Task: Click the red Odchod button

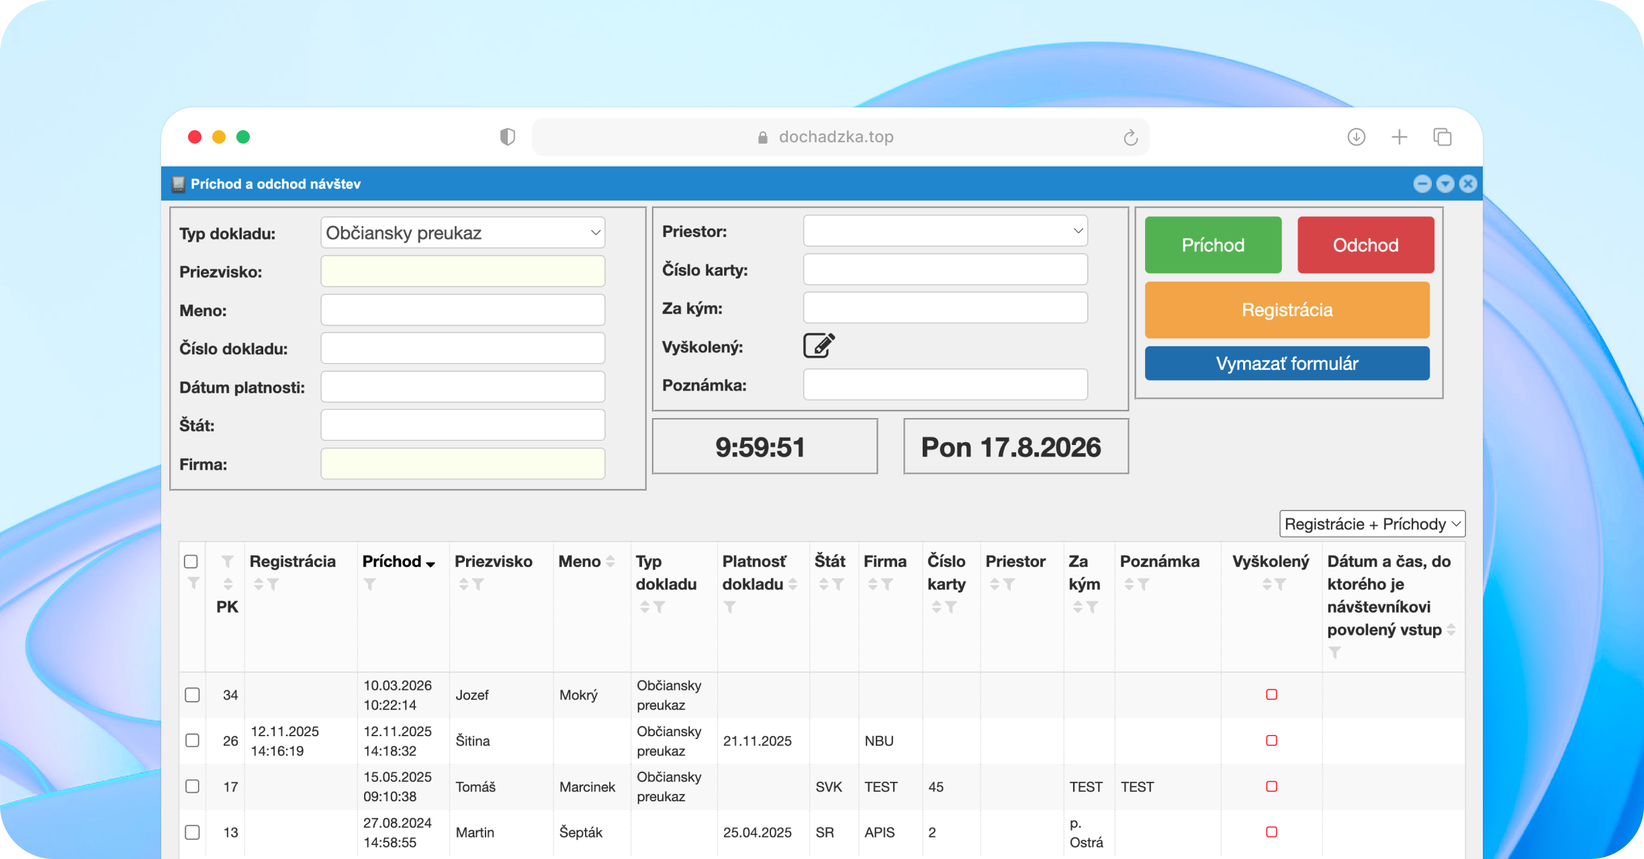Action: click(x=1365, y=245)
